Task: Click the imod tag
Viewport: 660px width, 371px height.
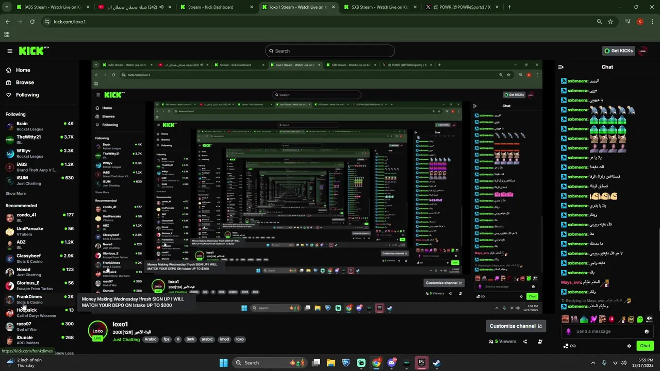Action: [x=224, y=340]
